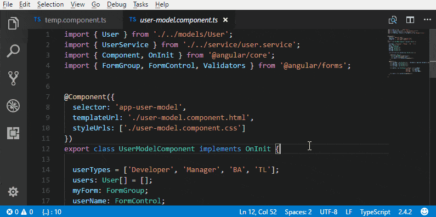Click TypeScript version 2.4.2
Image resolution: width=436 pixels, height=217 pixels.
coord(405,212)
